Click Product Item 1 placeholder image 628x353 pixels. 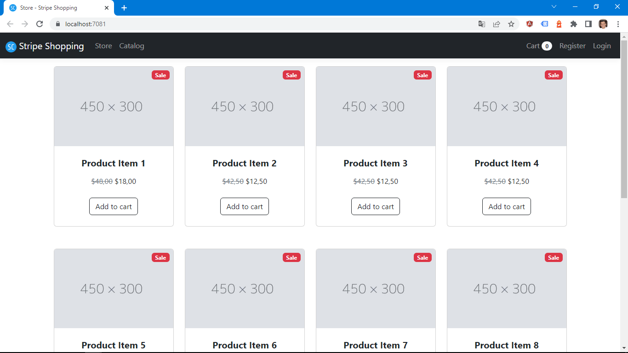pos(114,107)
